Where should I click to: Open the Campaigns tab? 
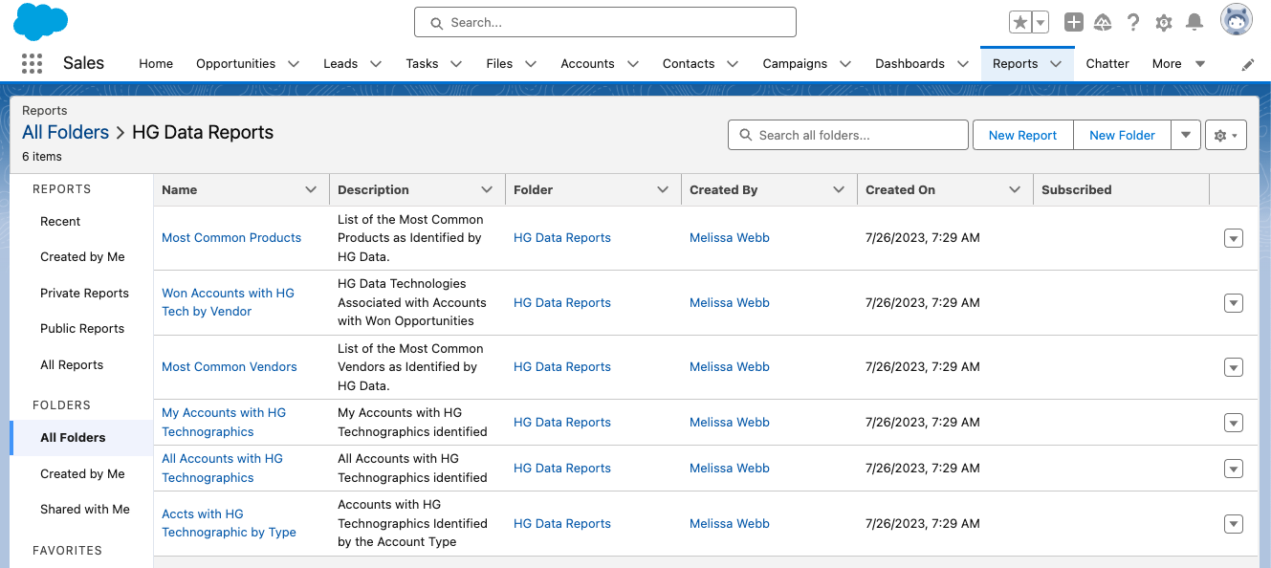795,64
